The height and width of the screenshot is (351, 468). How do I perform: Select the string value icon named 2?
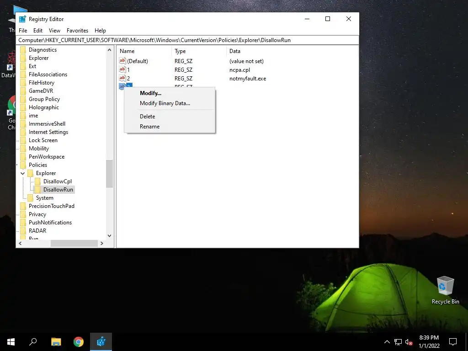point(122,78)
